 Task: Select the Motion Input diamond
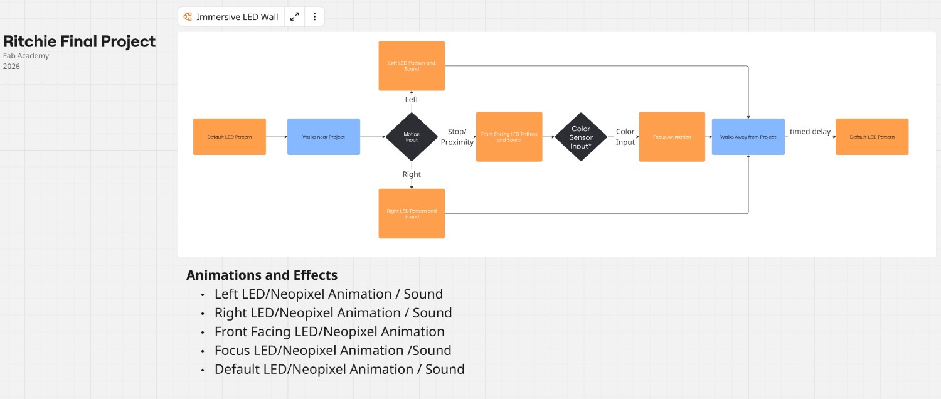click(412, 137)
